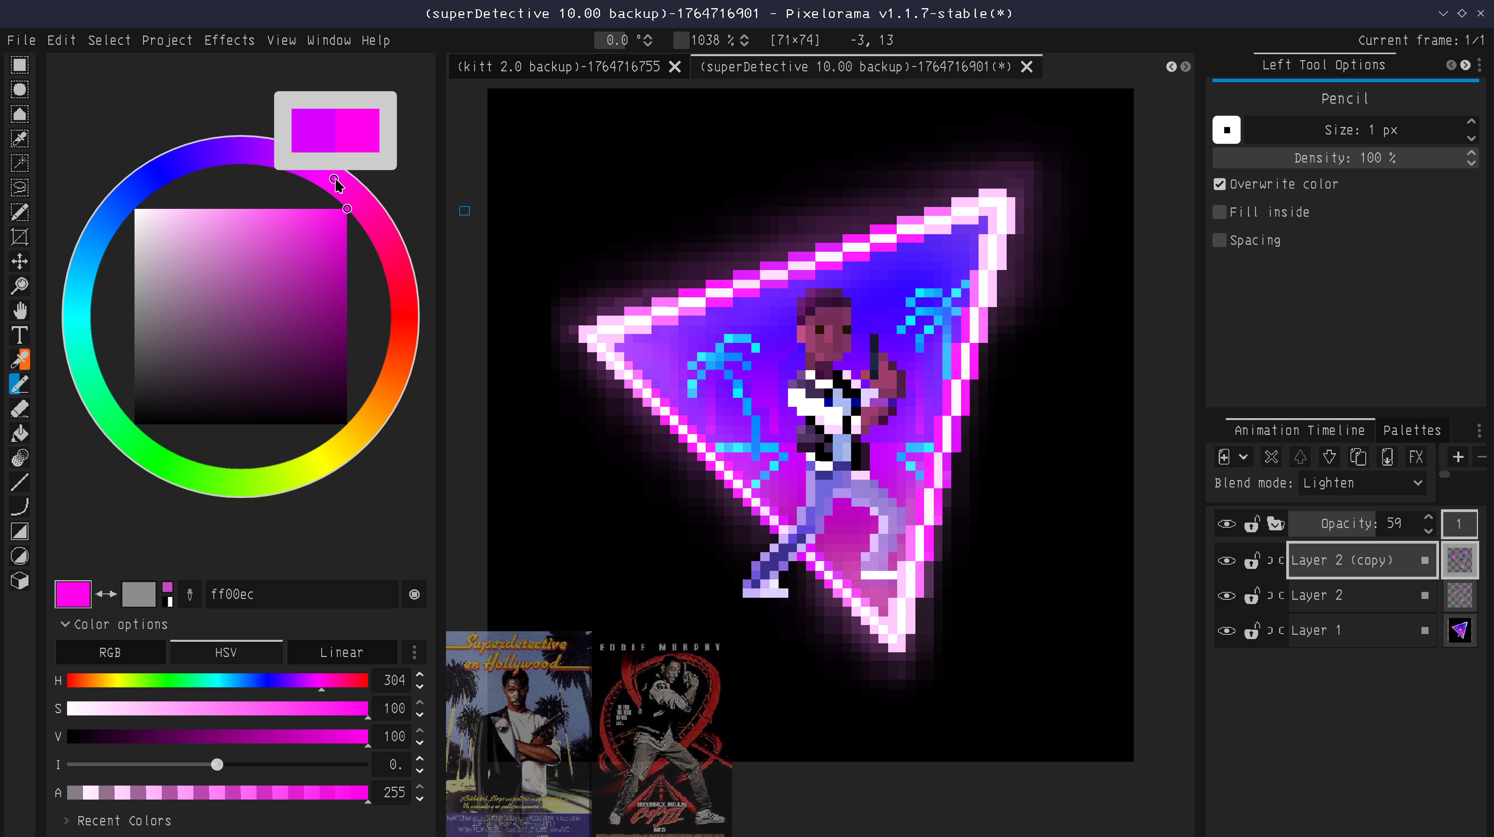Click the HSV color mode button
This screenshot has width=1494, height=837.
[x=226, y=653]
